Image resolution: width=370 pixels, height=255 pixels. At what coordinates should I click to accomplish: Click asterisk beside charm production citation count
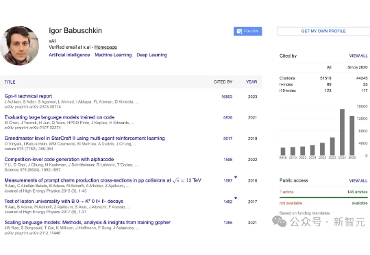(x=236, y=177)
